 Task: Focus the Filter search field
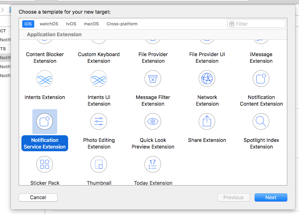tap(257, 24)
